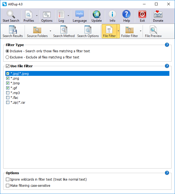The height and width of the screenshot is (194, 175).
Task: Select the *.flac filter text row
Action: pyautogui.click(x=14, y=98)
